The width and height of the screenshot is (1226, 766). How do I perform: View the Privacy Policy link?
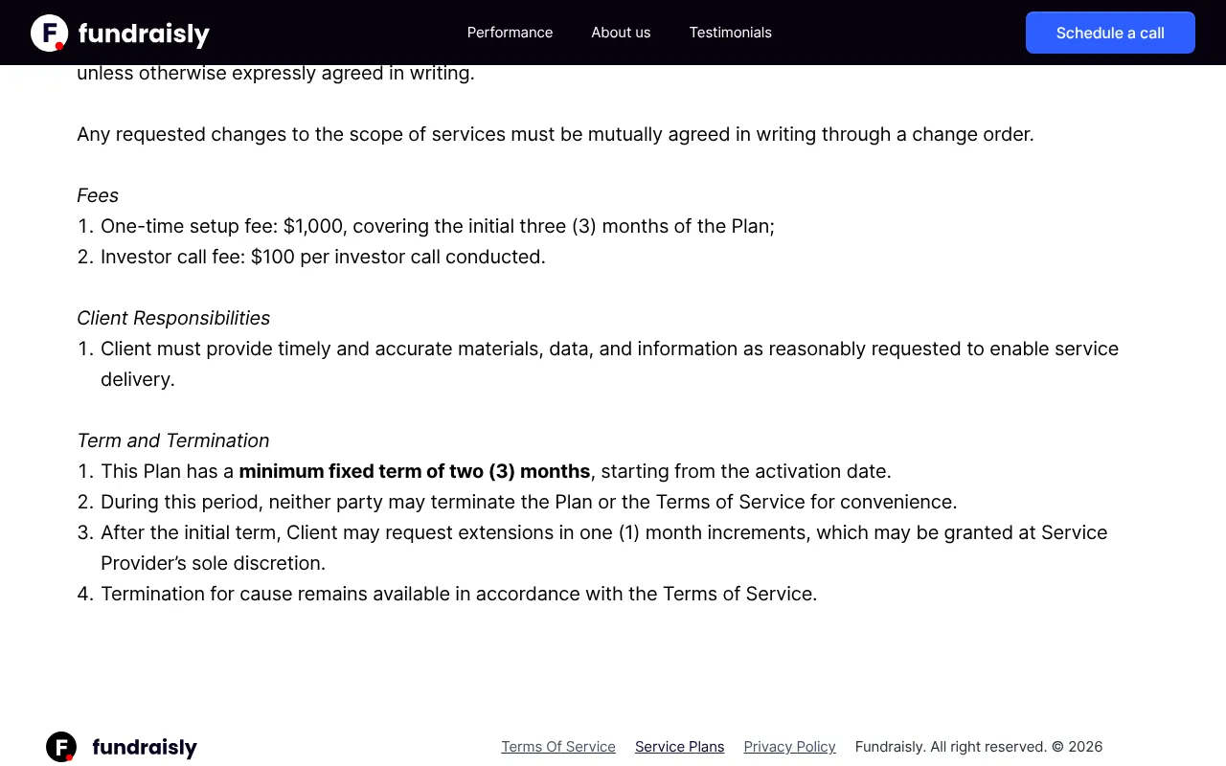tap(789, 747)
